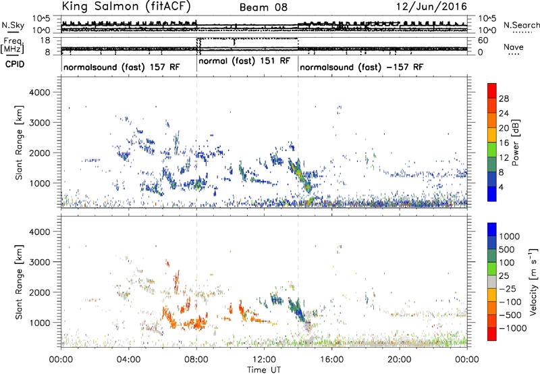Click the title 'King Salmon (fitACF)'
The image size is (540, 374).
(126, 6)
